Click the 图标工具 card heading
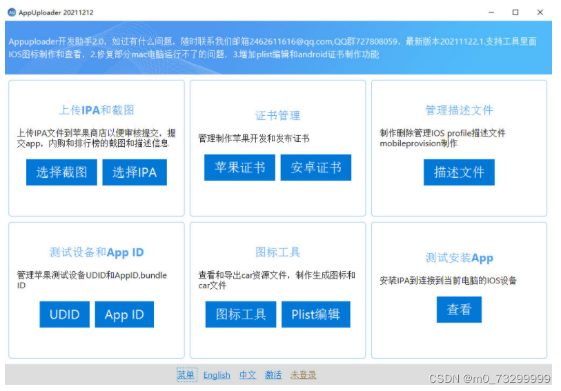 [277, 252]
